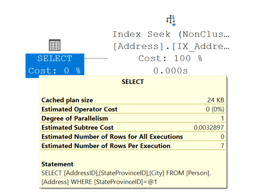
Task: Click the 24 KB cached plan value
Action: pos(216,100)
